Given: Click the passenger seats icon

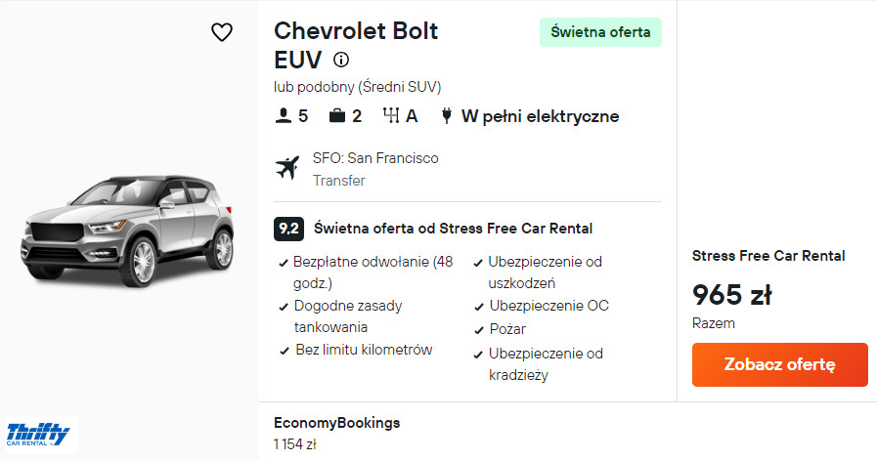Looking at the screenshot, I should click(284, 116).
